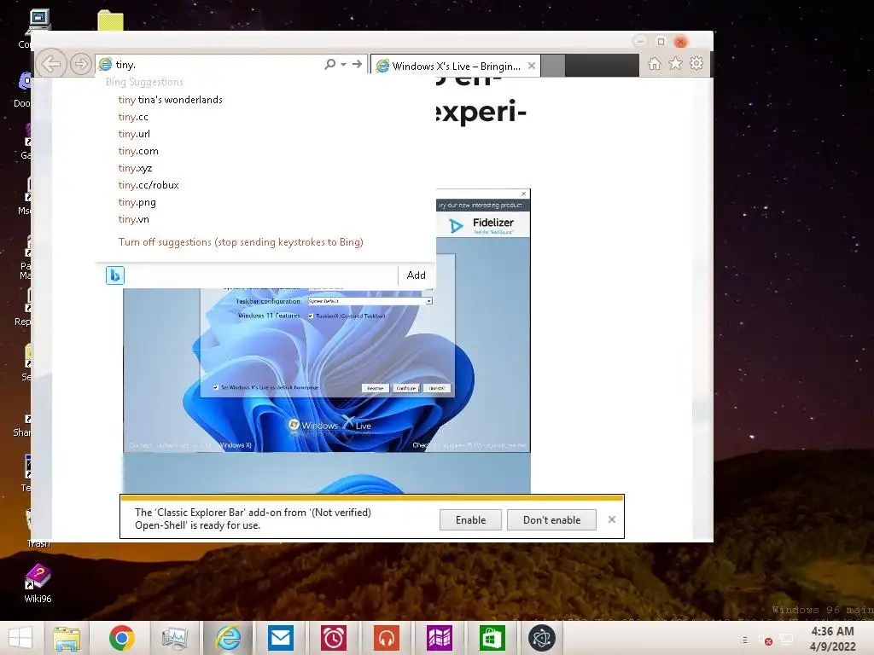The width and height of the screenshot is (874, 655).
Task: Open File Explorer from taskbar
Action: click(67, 638)
